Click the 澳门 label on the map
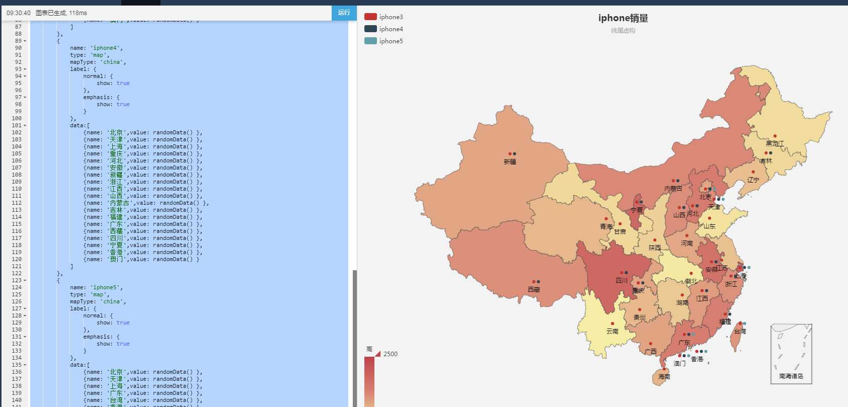The width and height of the screenshot is (848, 407). (x=680, y=363)
